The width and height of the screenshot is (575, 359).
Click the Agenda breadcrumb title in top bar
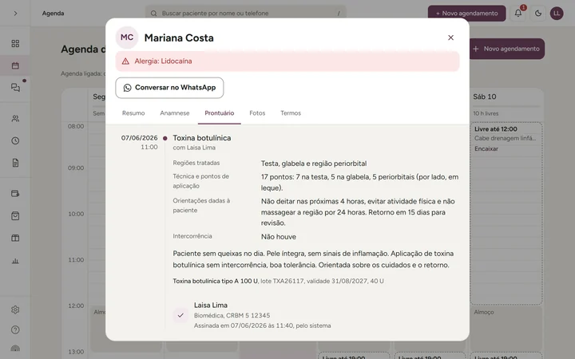[53, 14]
